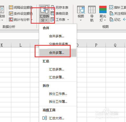
Task: Click the A-Z sort icon
Action: tap(2, 10)
